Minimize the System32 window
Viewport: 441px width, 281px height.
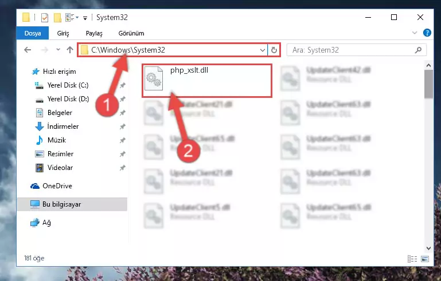[368, 17]
